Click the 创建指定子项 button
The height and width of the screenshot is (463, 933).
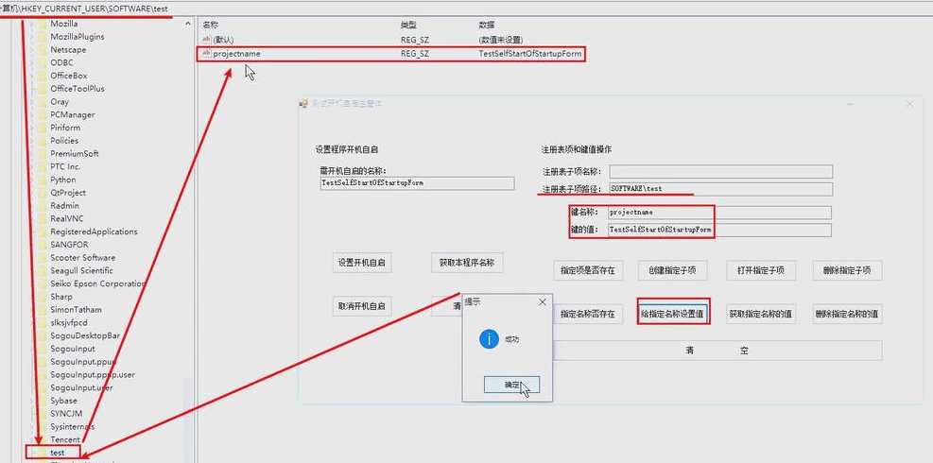click(x=672, y=270)
